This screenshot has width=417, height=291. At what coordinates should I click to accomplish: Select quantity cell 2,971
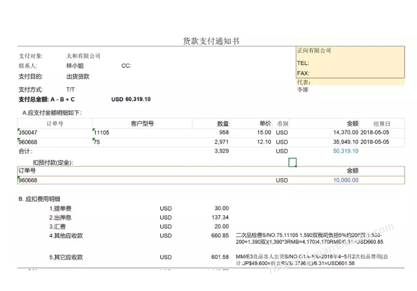click(222, 142)
